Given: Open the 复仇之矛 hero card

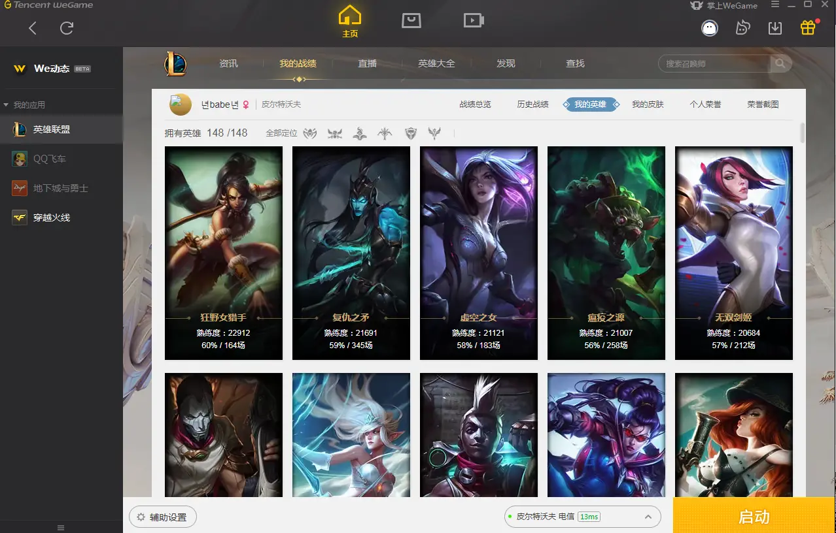Looking at the screenshot, I should (x=351, y=253).
